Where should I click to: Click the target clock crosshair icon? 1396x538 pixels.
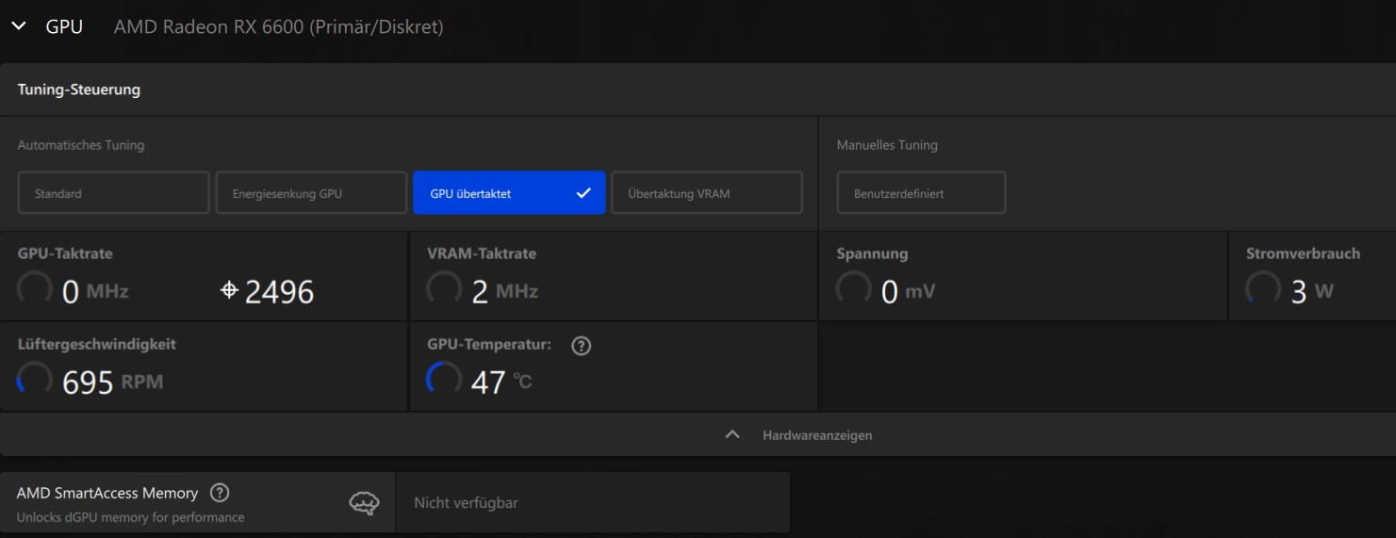pyautogui.click(x=229, y=291)
